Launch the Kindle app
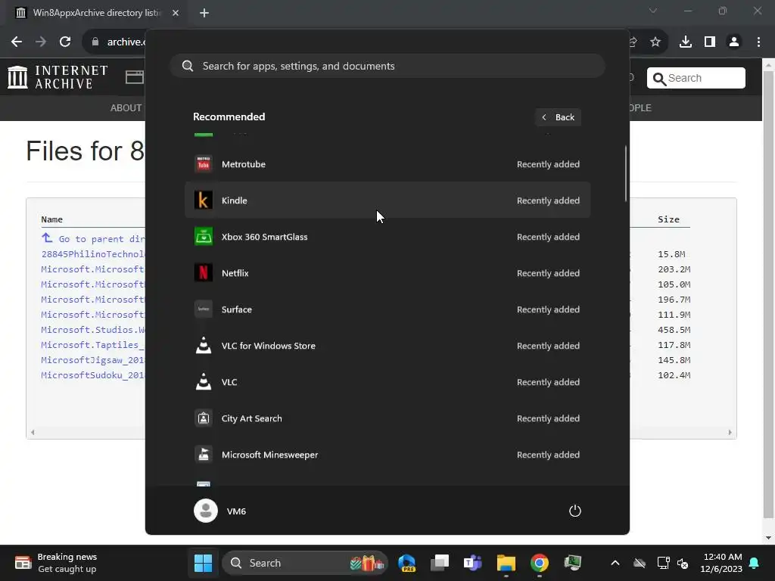 pyautogui.click(x=387, y=200)
